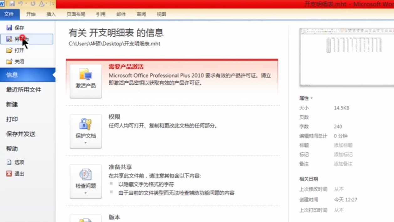This screenshot has width=394, height=222.
Task: Click the 权限 heading
Action: (115, 117)
